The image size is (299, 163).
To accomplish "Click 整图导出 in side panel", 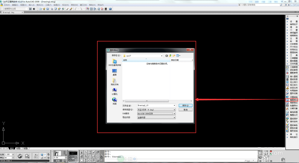I will click(292, 100).
